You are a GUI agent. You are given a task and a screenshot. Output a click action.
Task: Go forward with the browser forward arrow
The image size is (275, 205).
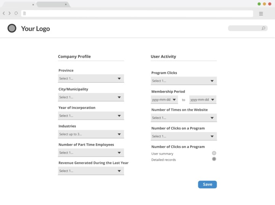[10, 13]
